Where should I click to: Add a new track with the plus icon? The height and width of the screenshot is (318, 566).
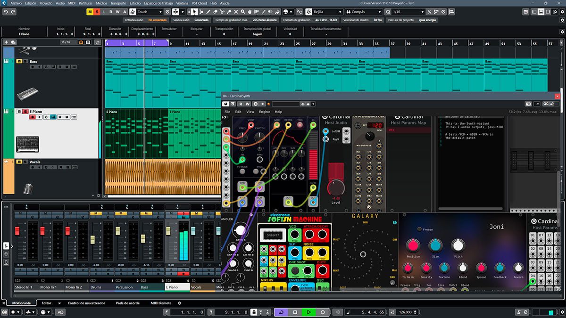tap(6, 42)
